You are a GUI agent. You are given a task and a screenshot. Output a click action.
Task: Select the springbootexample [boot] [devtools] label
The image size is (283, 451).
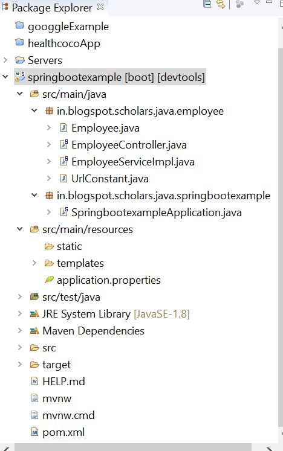coord(116,77)
